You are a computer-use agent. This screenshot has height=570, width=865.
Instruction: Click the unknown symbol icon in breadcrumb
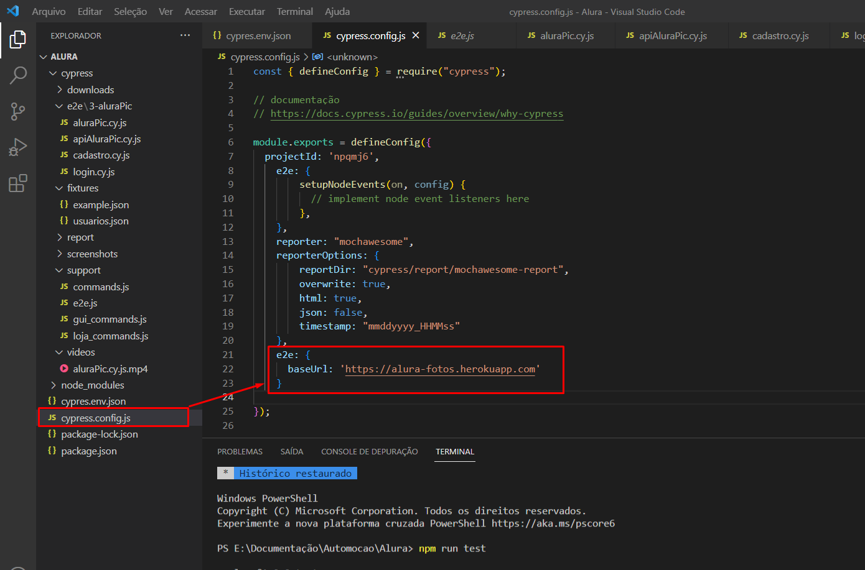coord(317,57)
